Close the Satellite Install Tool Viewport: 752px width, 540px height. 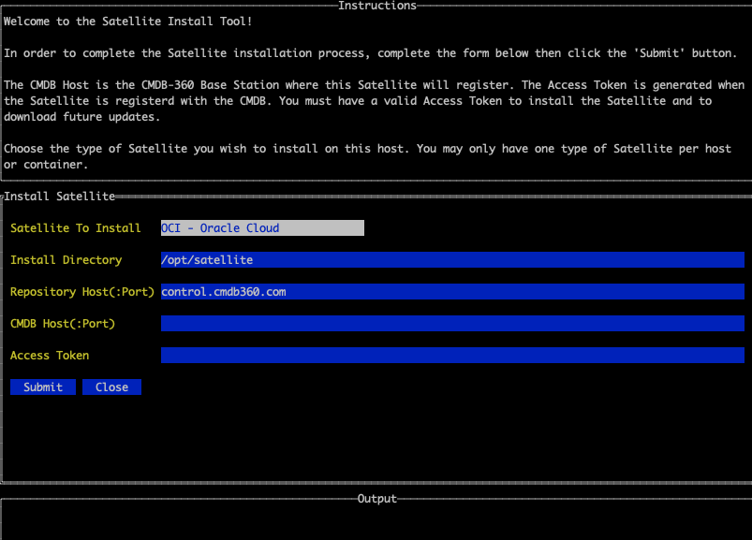click(x=111, y=387)
